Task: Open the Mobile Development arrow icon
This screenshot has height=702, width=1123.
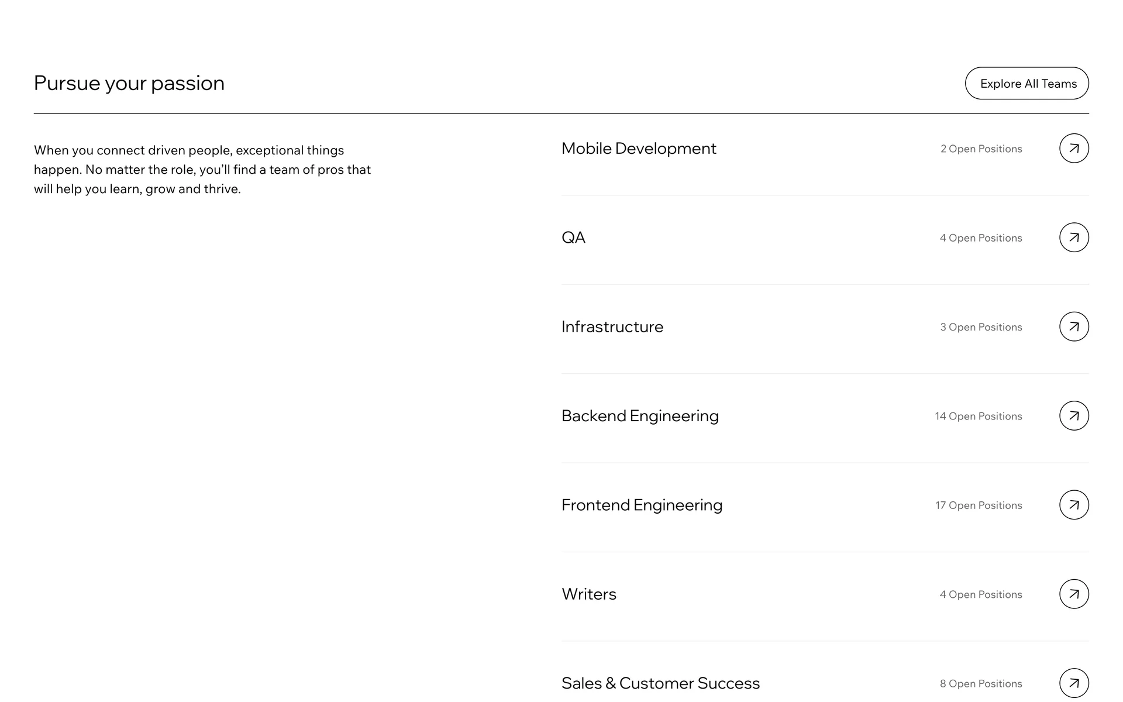Action: tap(1073, 149)
